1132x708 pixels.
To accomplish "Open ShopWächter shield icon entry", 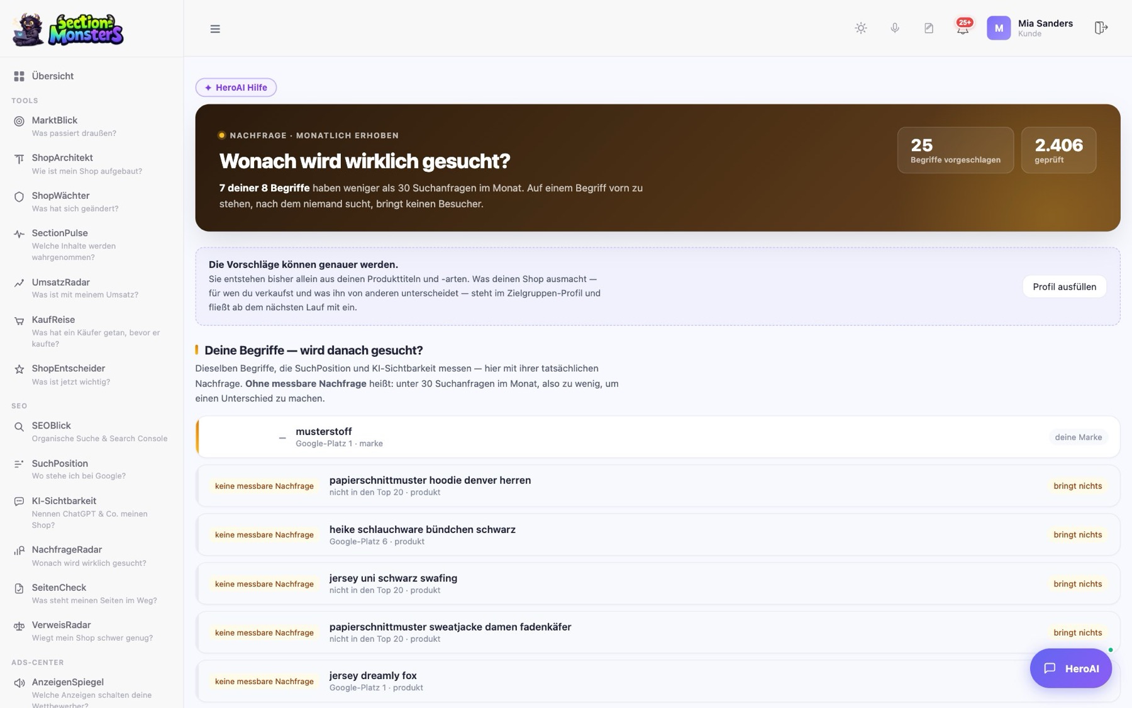I will [19, 196].
